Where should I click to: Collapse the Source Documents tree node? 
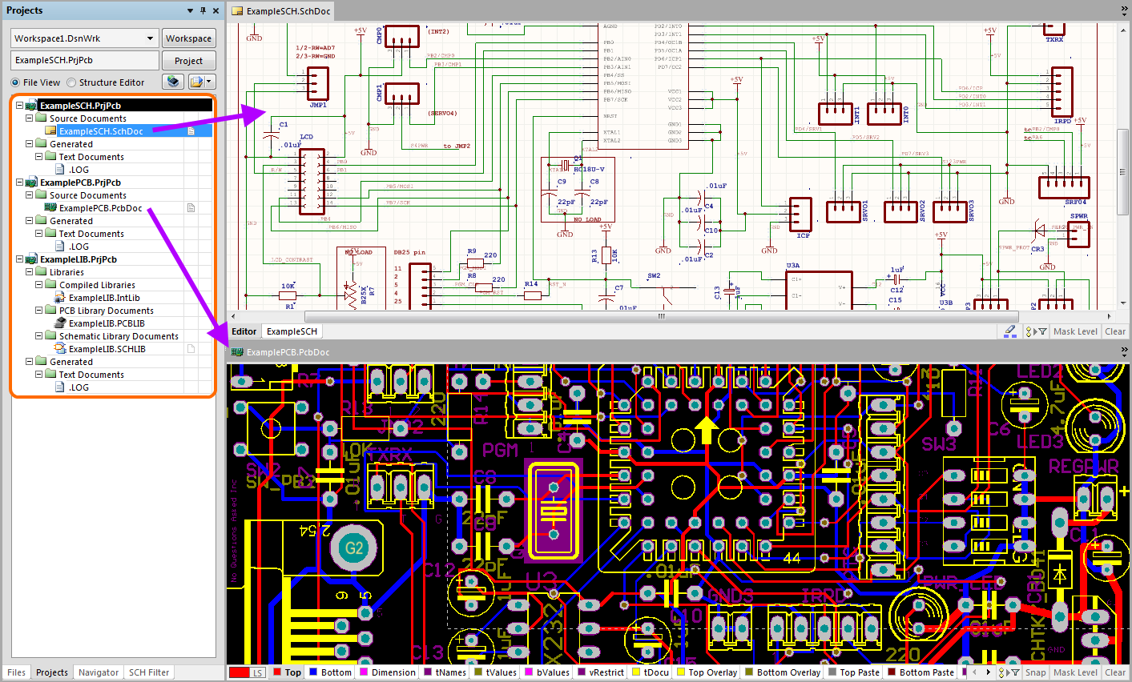pyautogui.click(x=28, y=118)
